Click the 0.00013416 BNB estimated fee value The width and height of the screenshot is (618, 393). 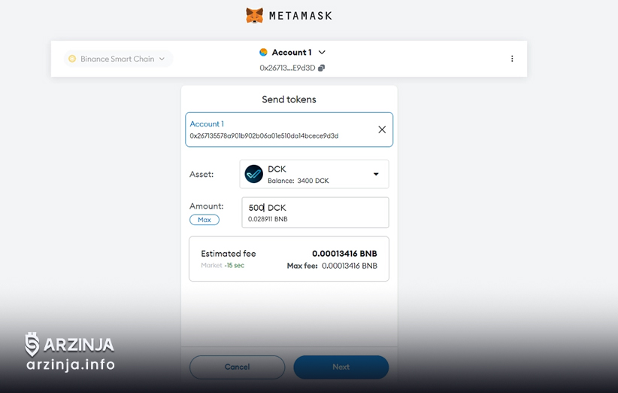[x=344, y=253]
